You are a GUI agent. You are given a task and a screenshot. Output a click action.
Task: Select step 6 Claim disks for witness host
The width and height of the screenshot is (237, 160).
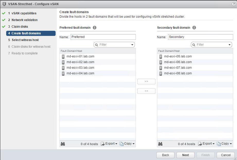(29, 47)
